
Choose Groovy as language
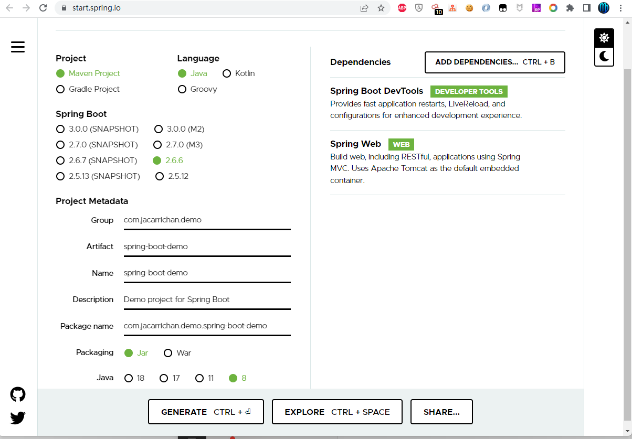point(197,89)
